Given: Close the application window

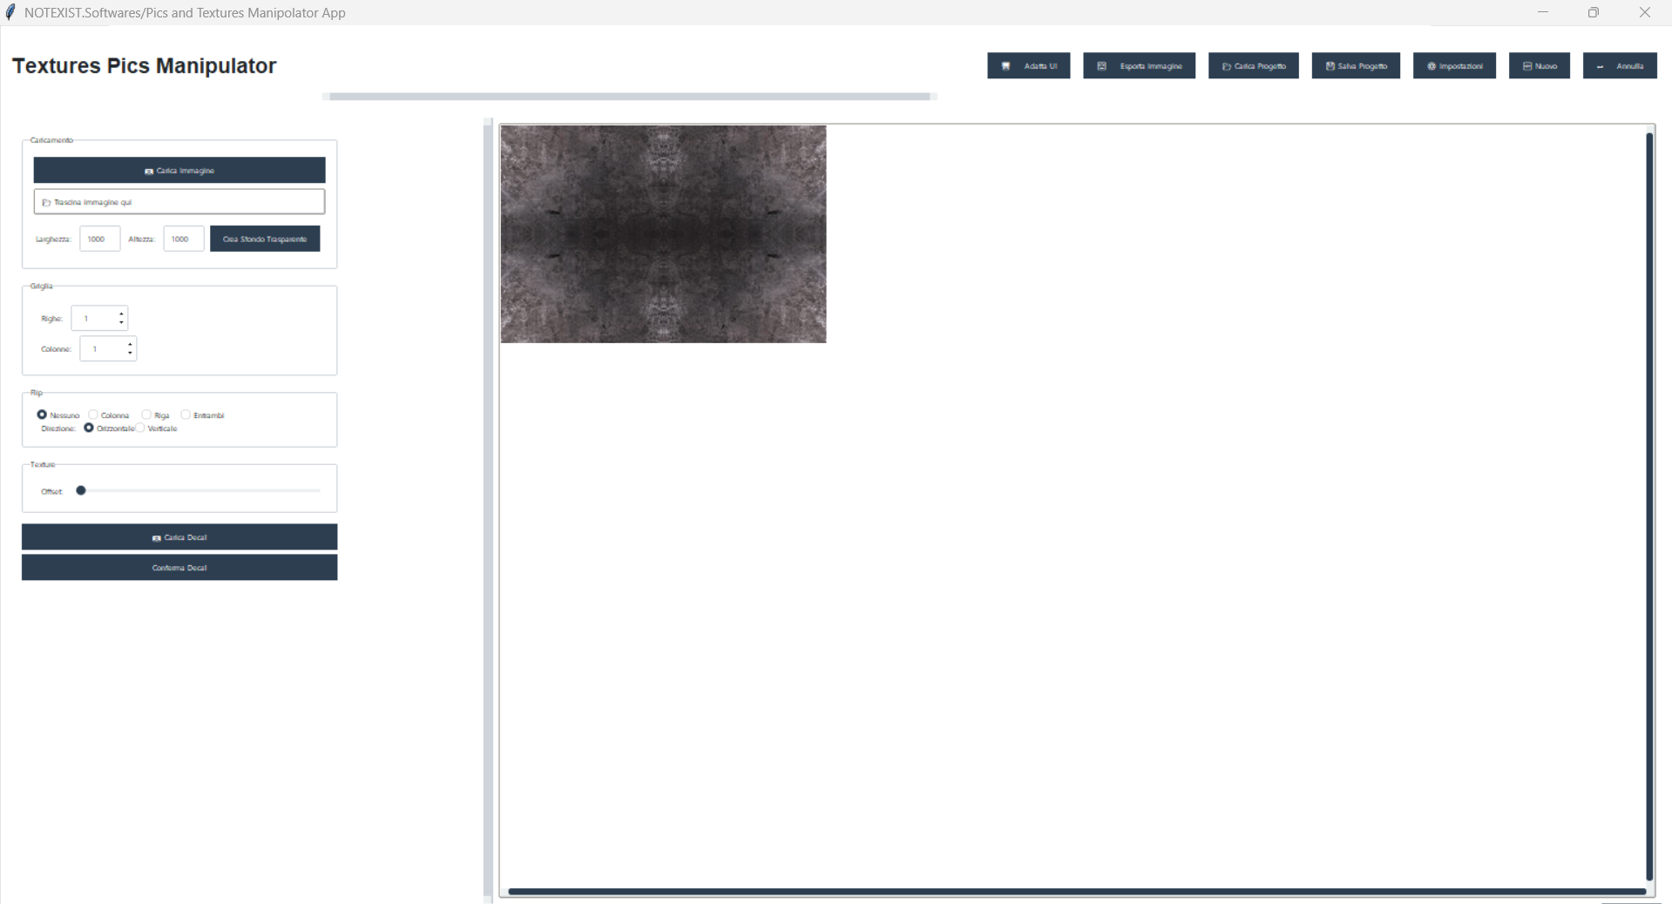Looking at the screenshot, I should point(1645,12).
